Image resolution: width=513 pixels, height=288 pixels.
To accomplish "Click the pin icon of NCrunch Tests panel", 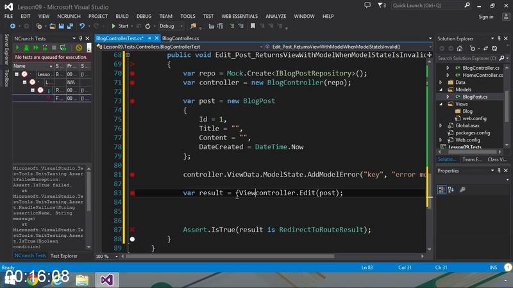I will [x=81, y=38].
